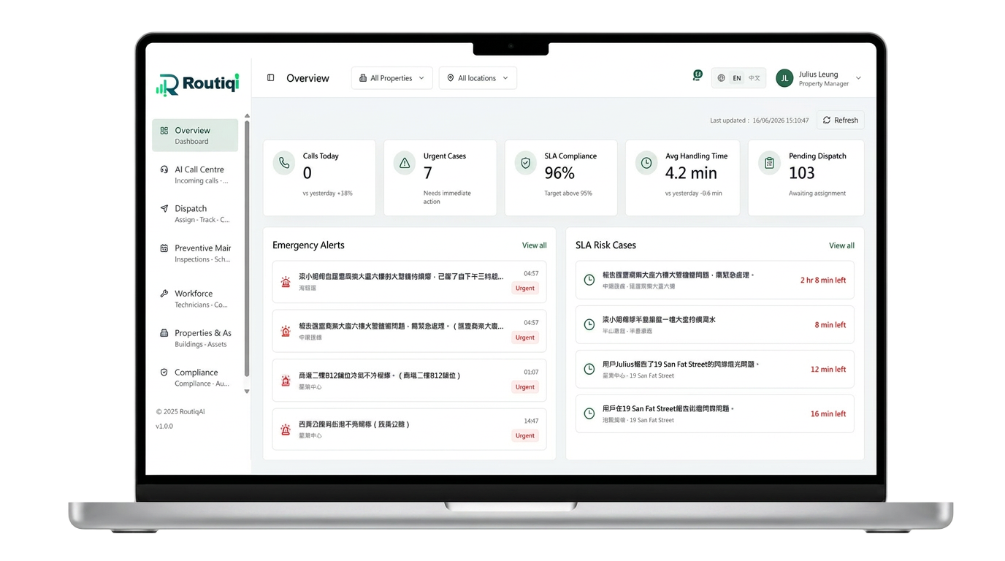1005x561 pixels.
Task: Click Urgent badge on the 01:07 alert
Action: [525, 387]
